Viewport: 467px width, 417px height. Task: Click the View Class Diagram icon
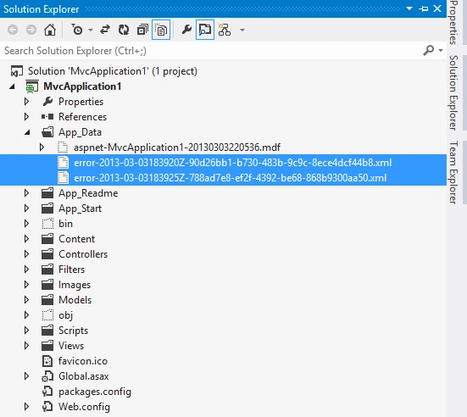pyautogui.click(x=225, y=30)
